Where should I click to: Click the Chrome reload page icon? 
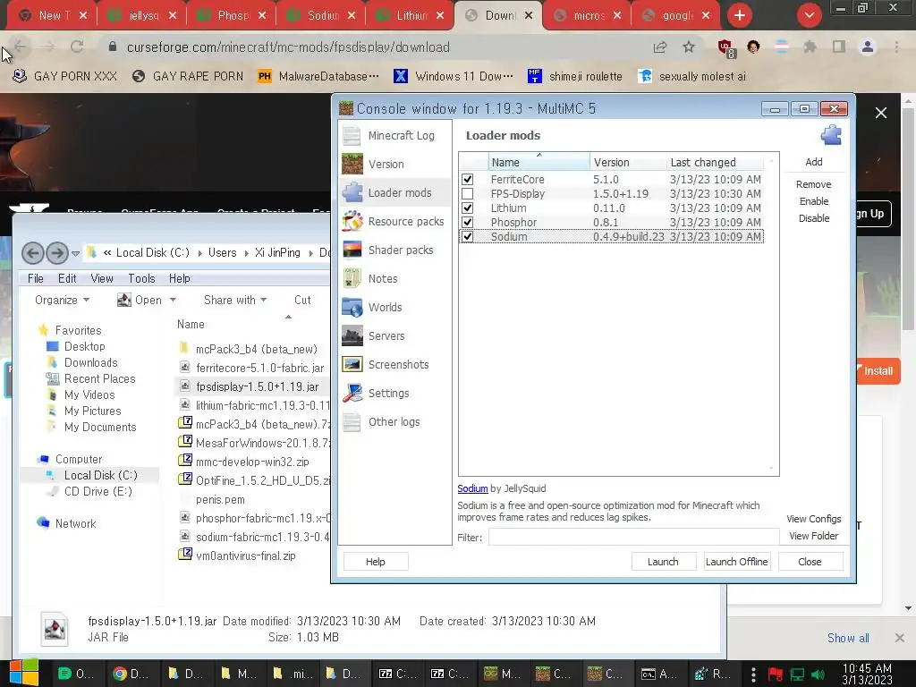pyautogui.click(x=77, y=47)
